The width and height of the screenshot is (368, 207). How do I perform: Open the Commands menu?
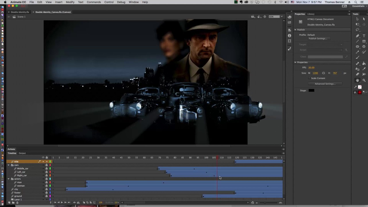[x=94, y=2]
